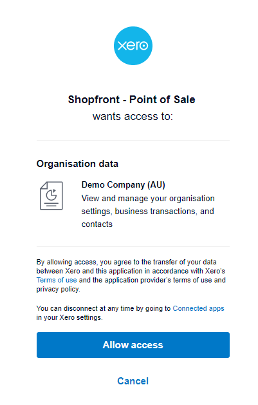
Task: Open the Connected apps link
Action: tap(198, 308)
